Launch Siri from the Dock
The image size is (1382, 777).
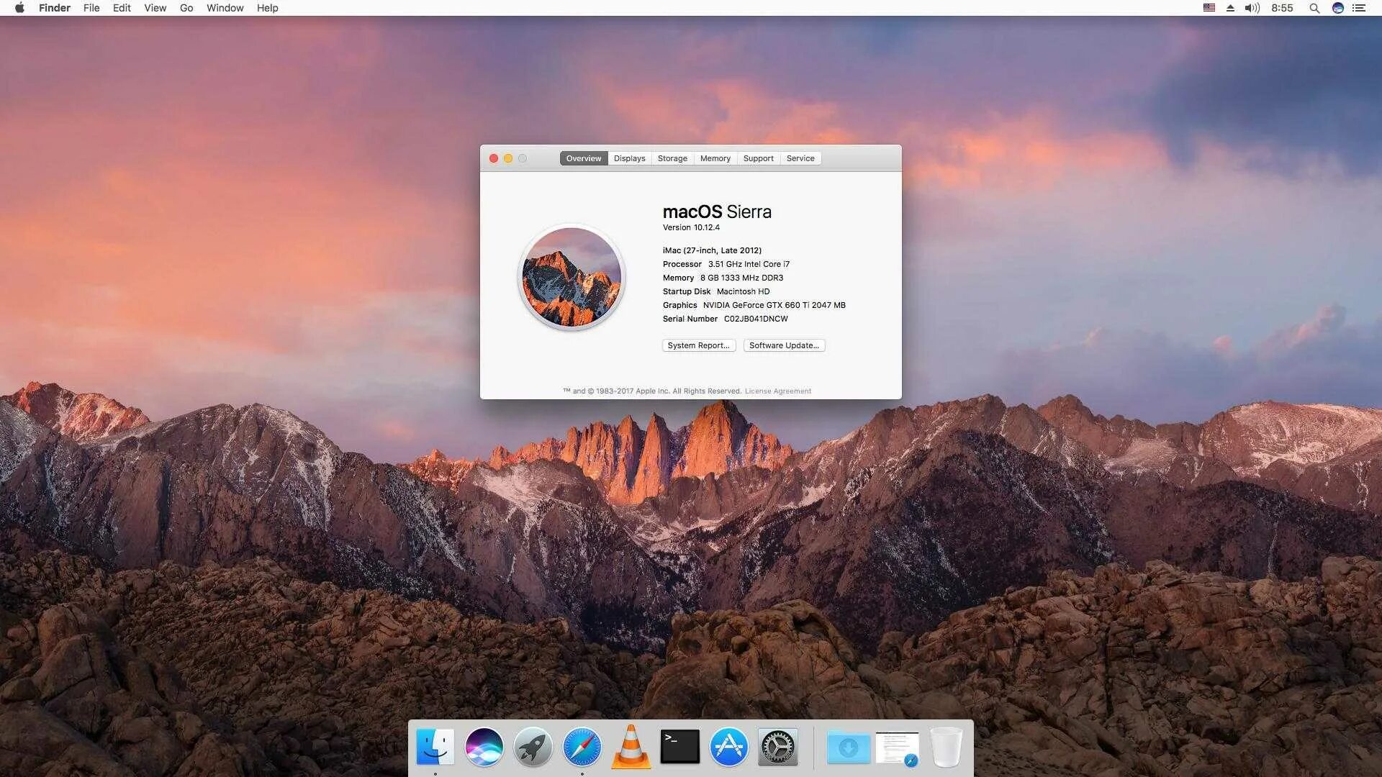[x=485, y=748]
